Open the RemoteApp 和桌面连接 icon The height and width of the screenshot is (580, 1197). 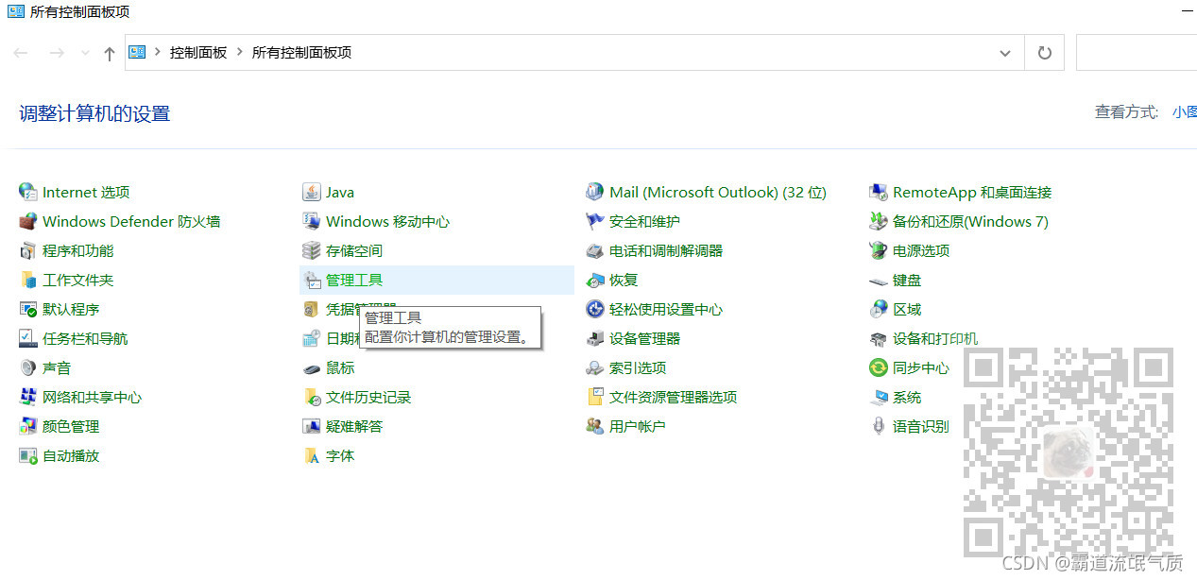click(878, 192)
